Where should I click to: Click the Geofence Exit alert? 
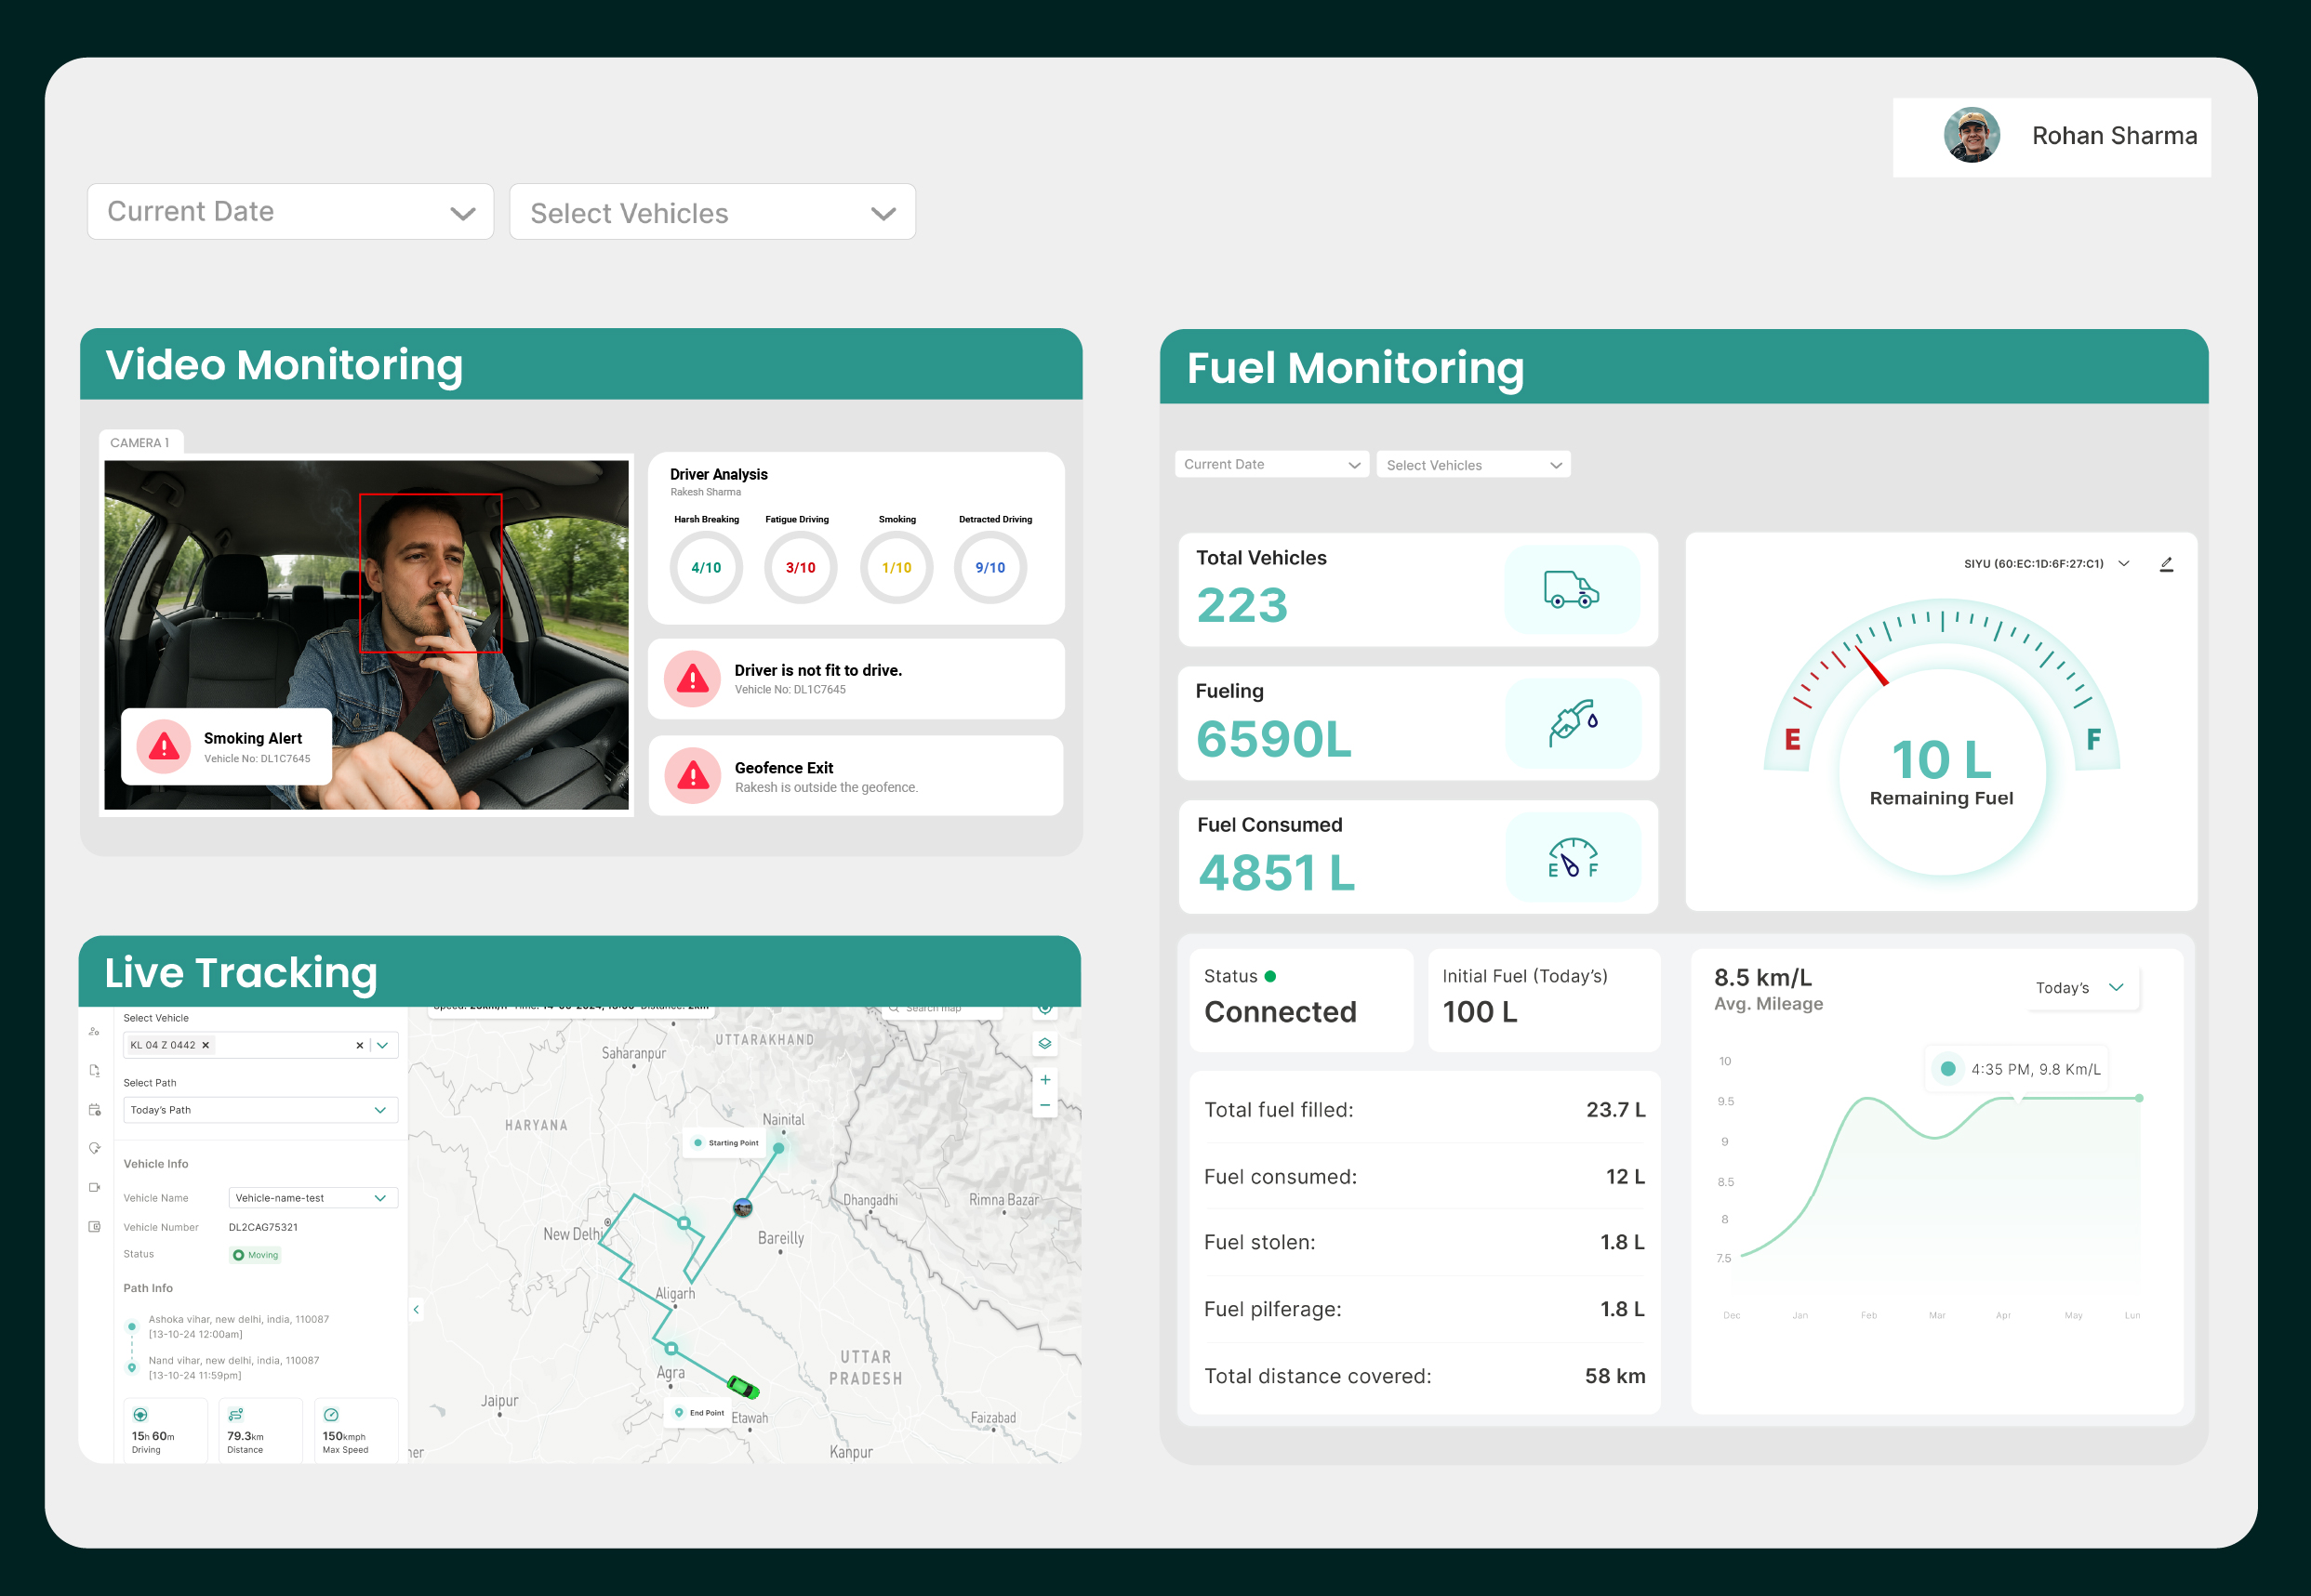click(x=856, y=776)
